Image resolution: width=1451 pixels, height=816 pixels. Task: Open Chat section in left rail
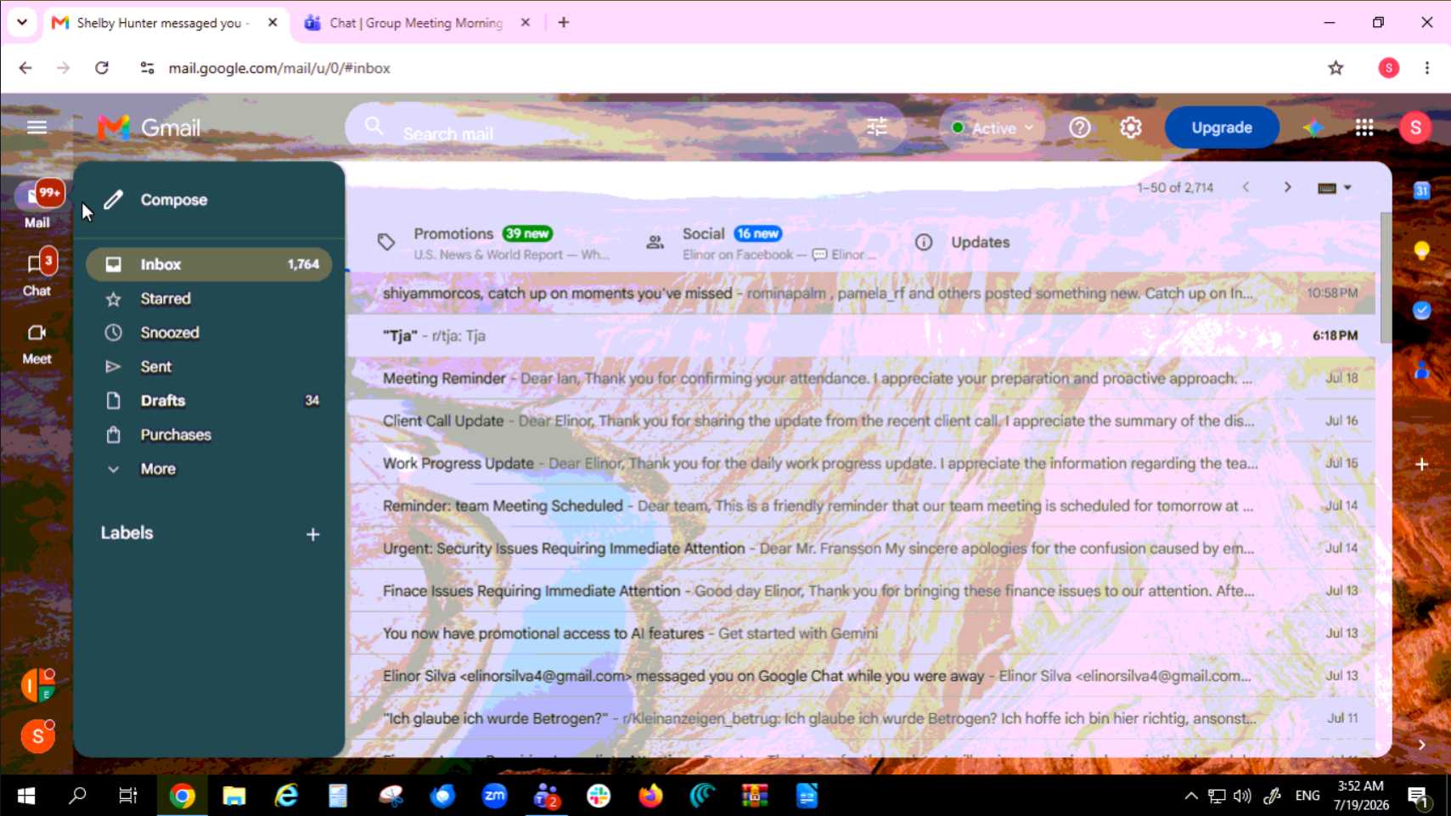point(37,273)
